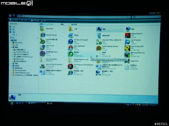
Task: Select the green play-button shortcut icon
Action: [x=71, y=54]
